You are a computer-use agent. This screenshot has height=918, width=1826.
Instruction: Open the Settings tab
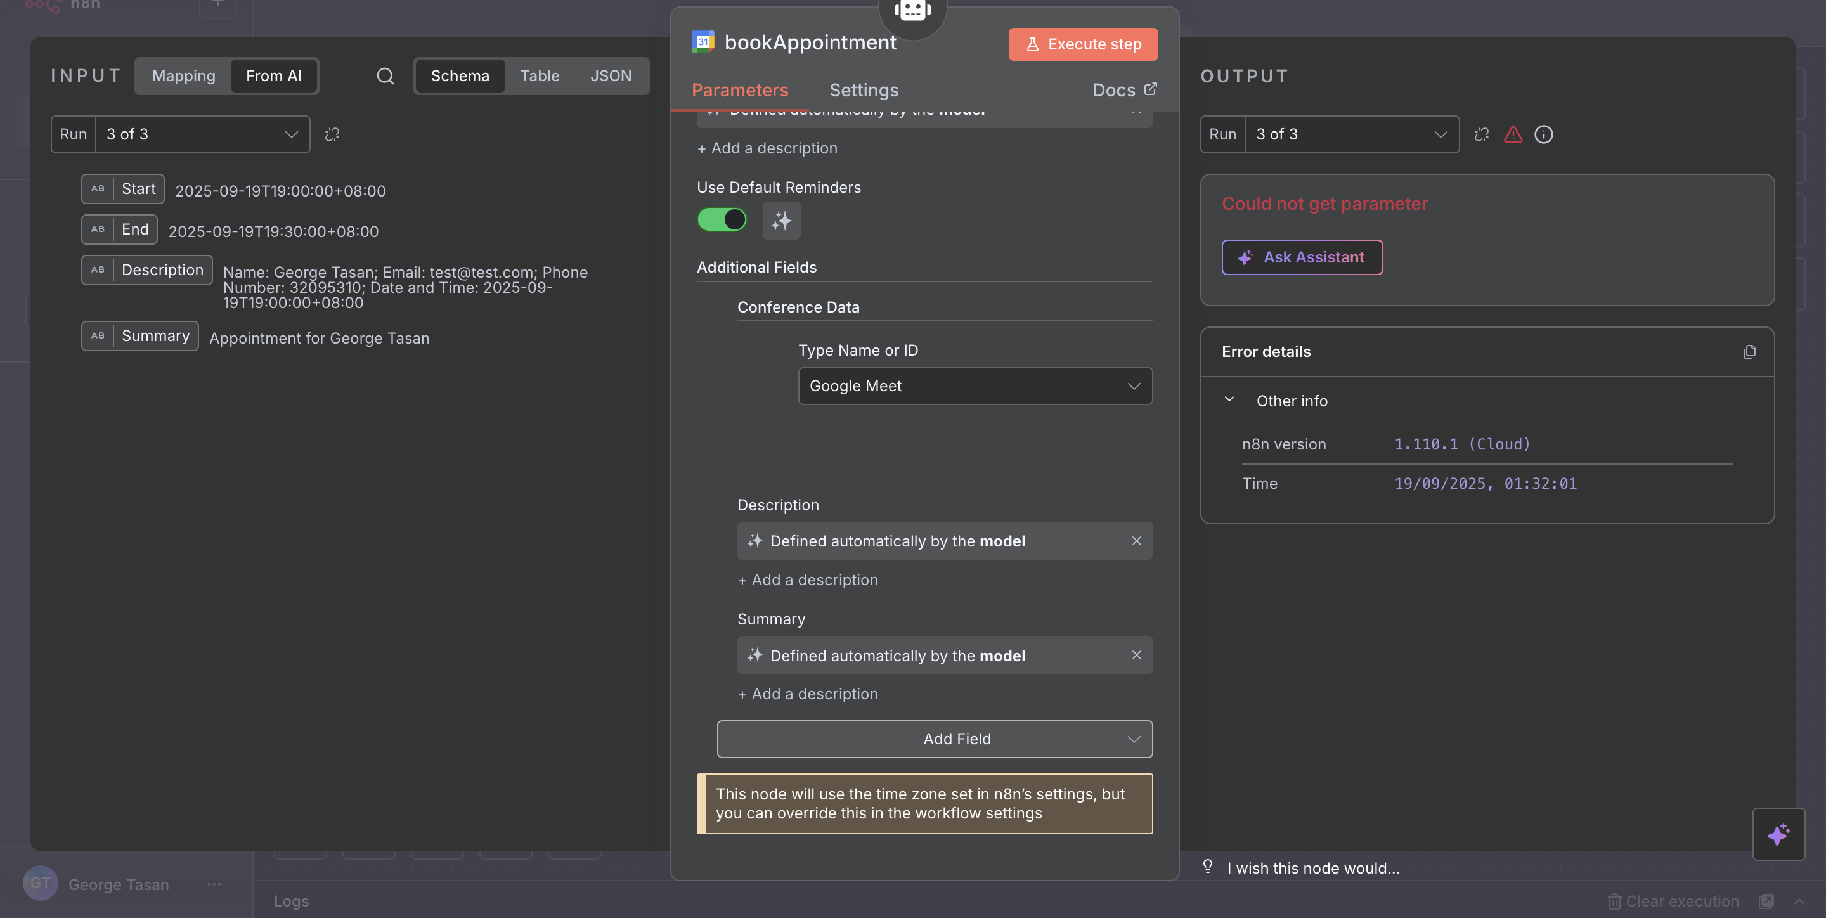[x=864, y=90]
